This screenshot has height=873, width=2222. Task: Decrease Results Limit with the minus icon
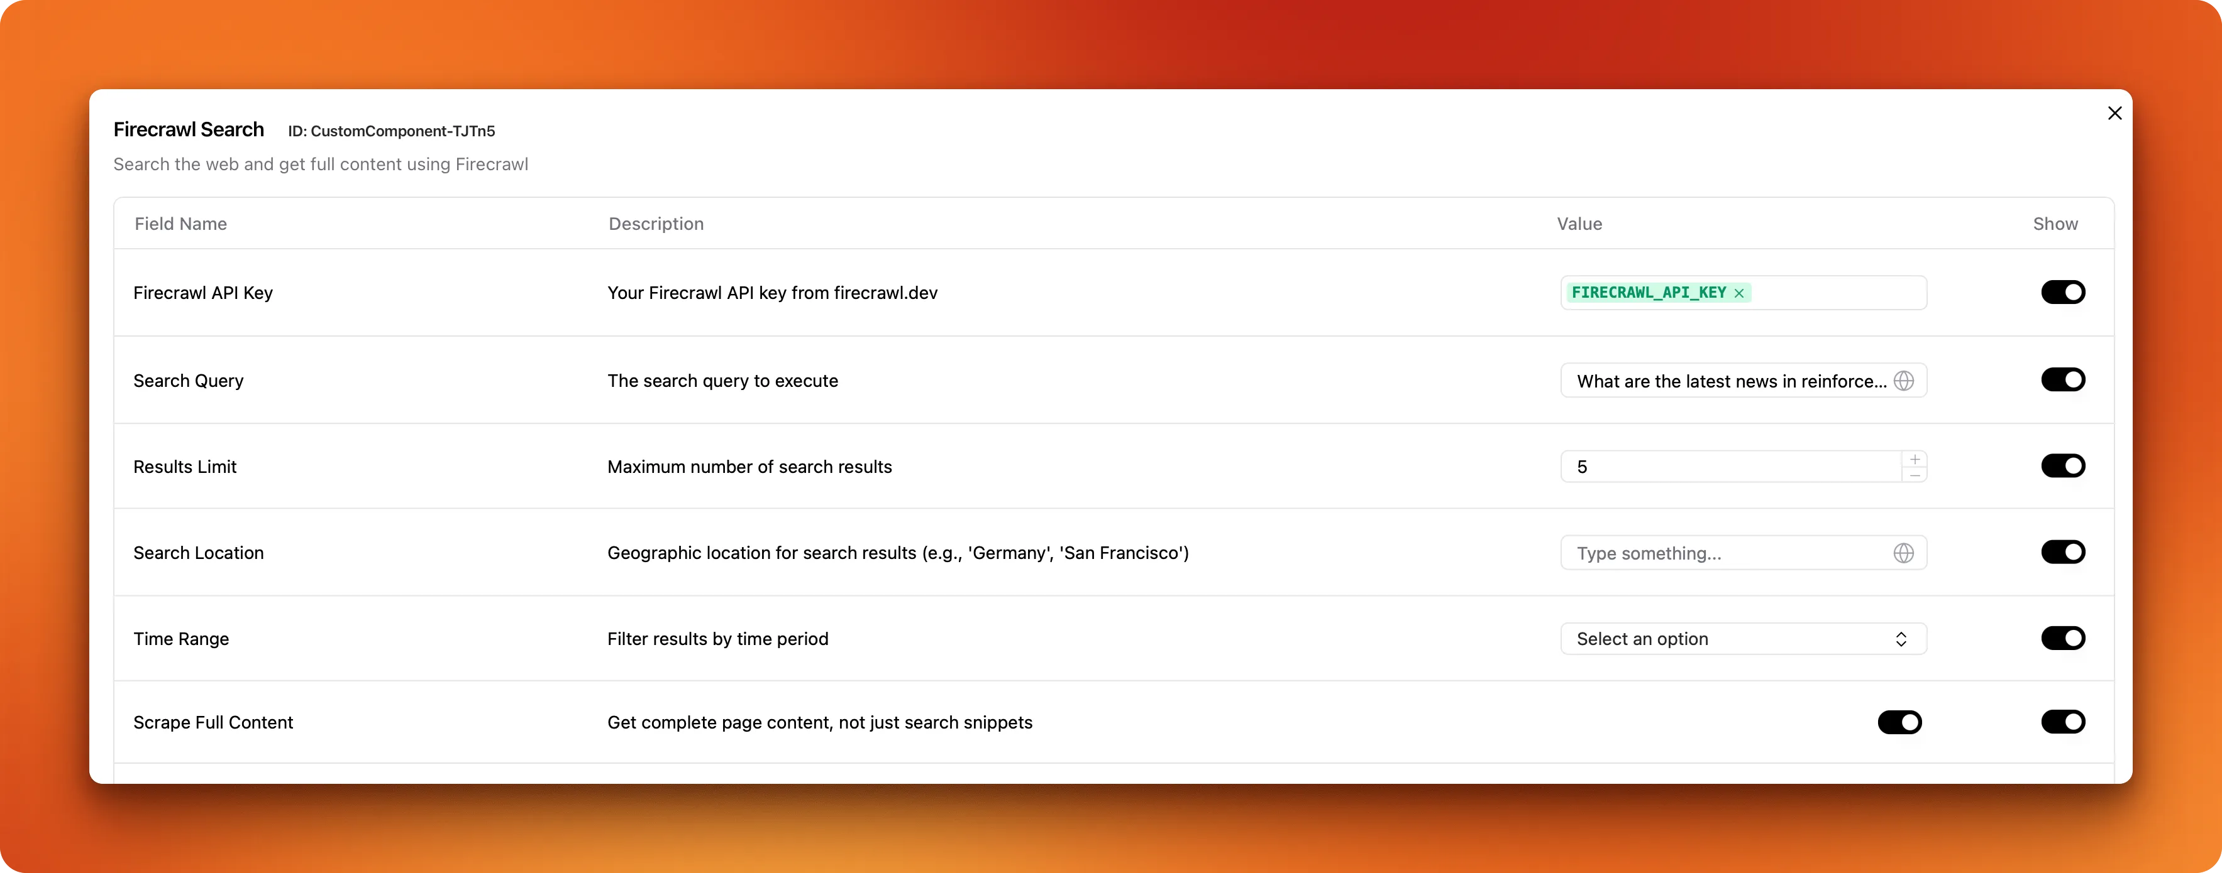pos(1914,475)
